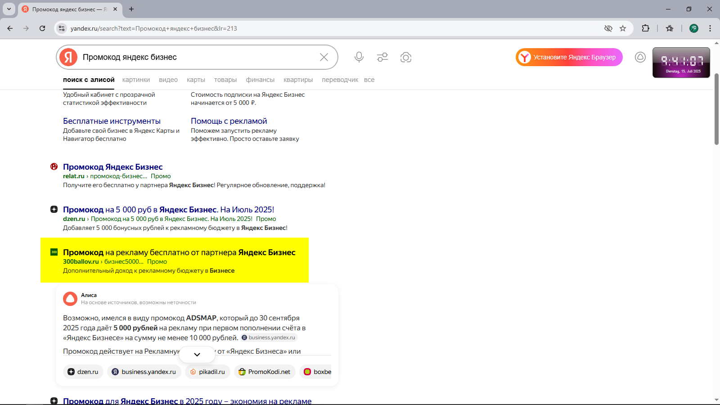The width and height of the screenshot is (720, 405).
Task: Open the tab search dropdown arrow
Action: (x=9, y=9)
